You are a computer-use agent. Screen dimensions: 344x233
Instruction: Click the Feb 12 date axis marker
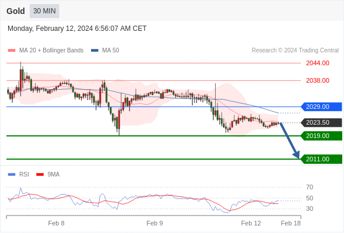(x=251, y=223)
